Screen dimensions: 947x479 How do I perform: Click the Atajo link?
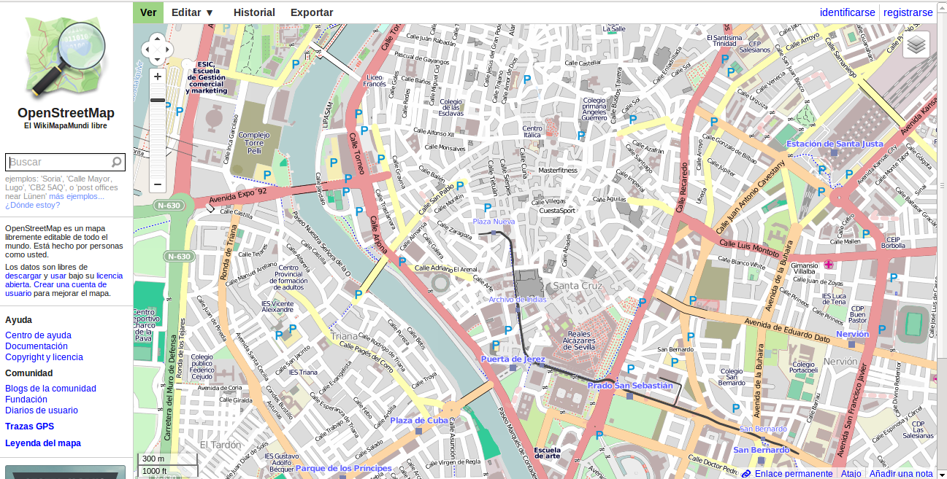pos(851,474)
